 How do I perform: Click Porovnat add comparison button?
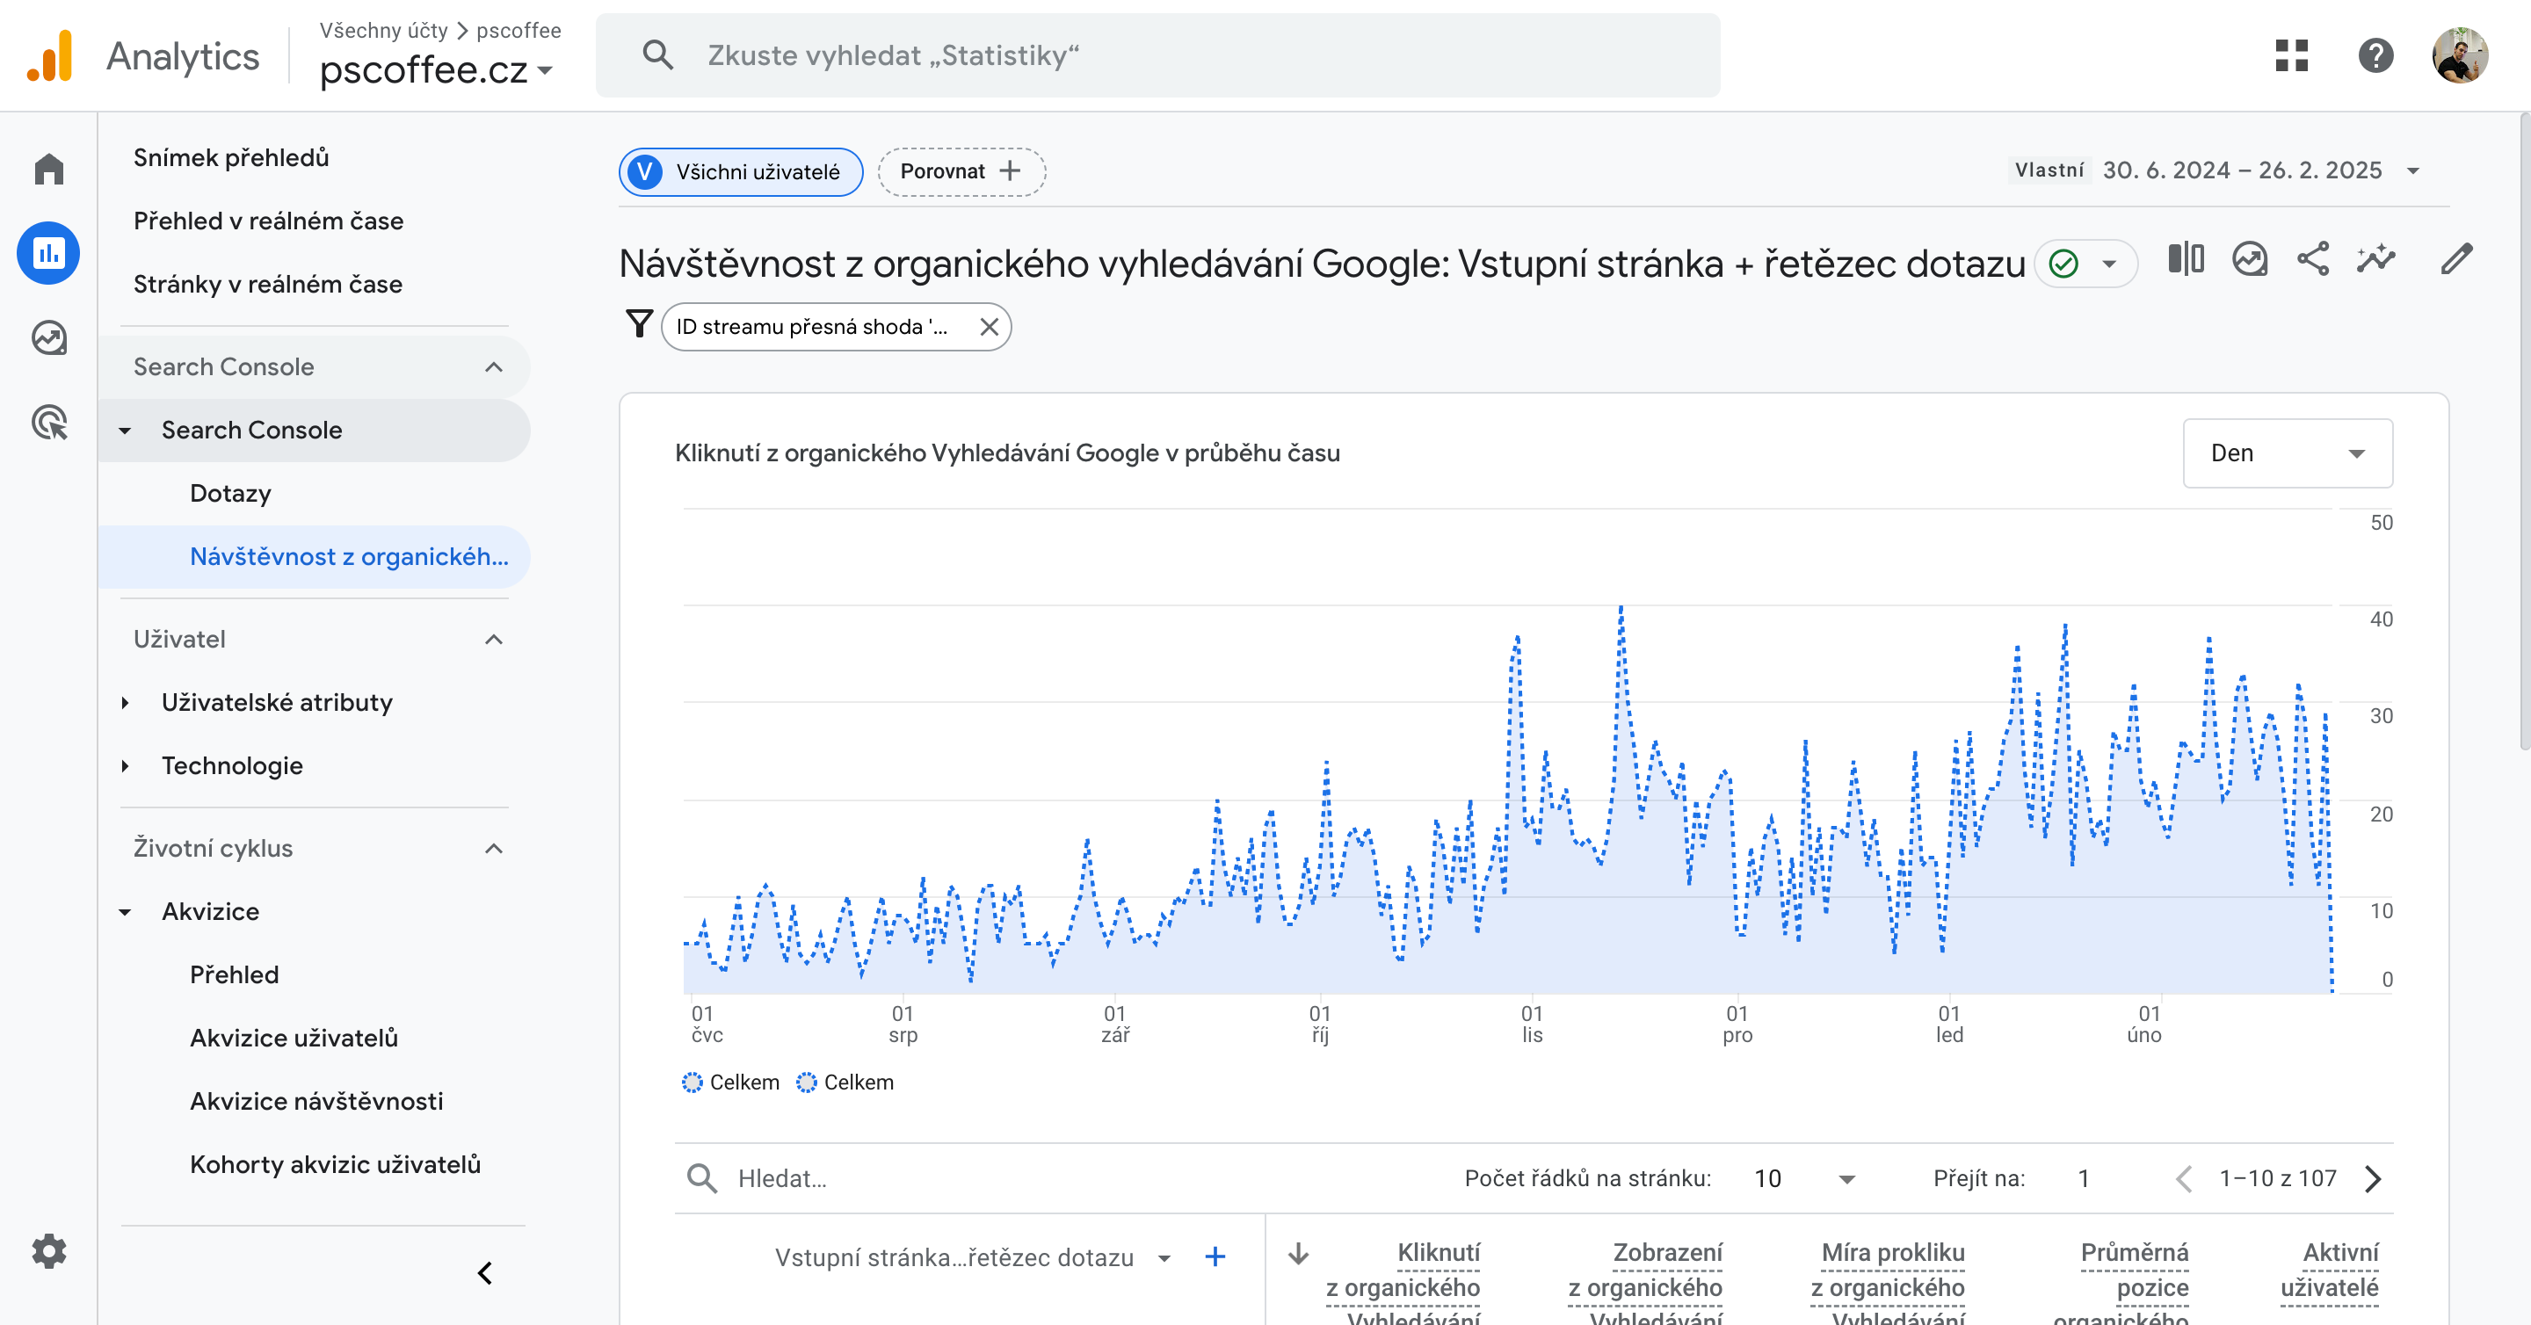click(x=960, y=172)
